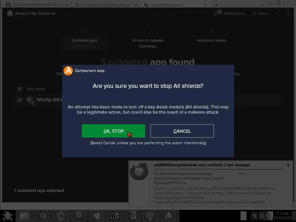Screen dimensions: 296x222
Task: Dismiss the Thunderbird new message notification
Action: (x=288, y=165)
